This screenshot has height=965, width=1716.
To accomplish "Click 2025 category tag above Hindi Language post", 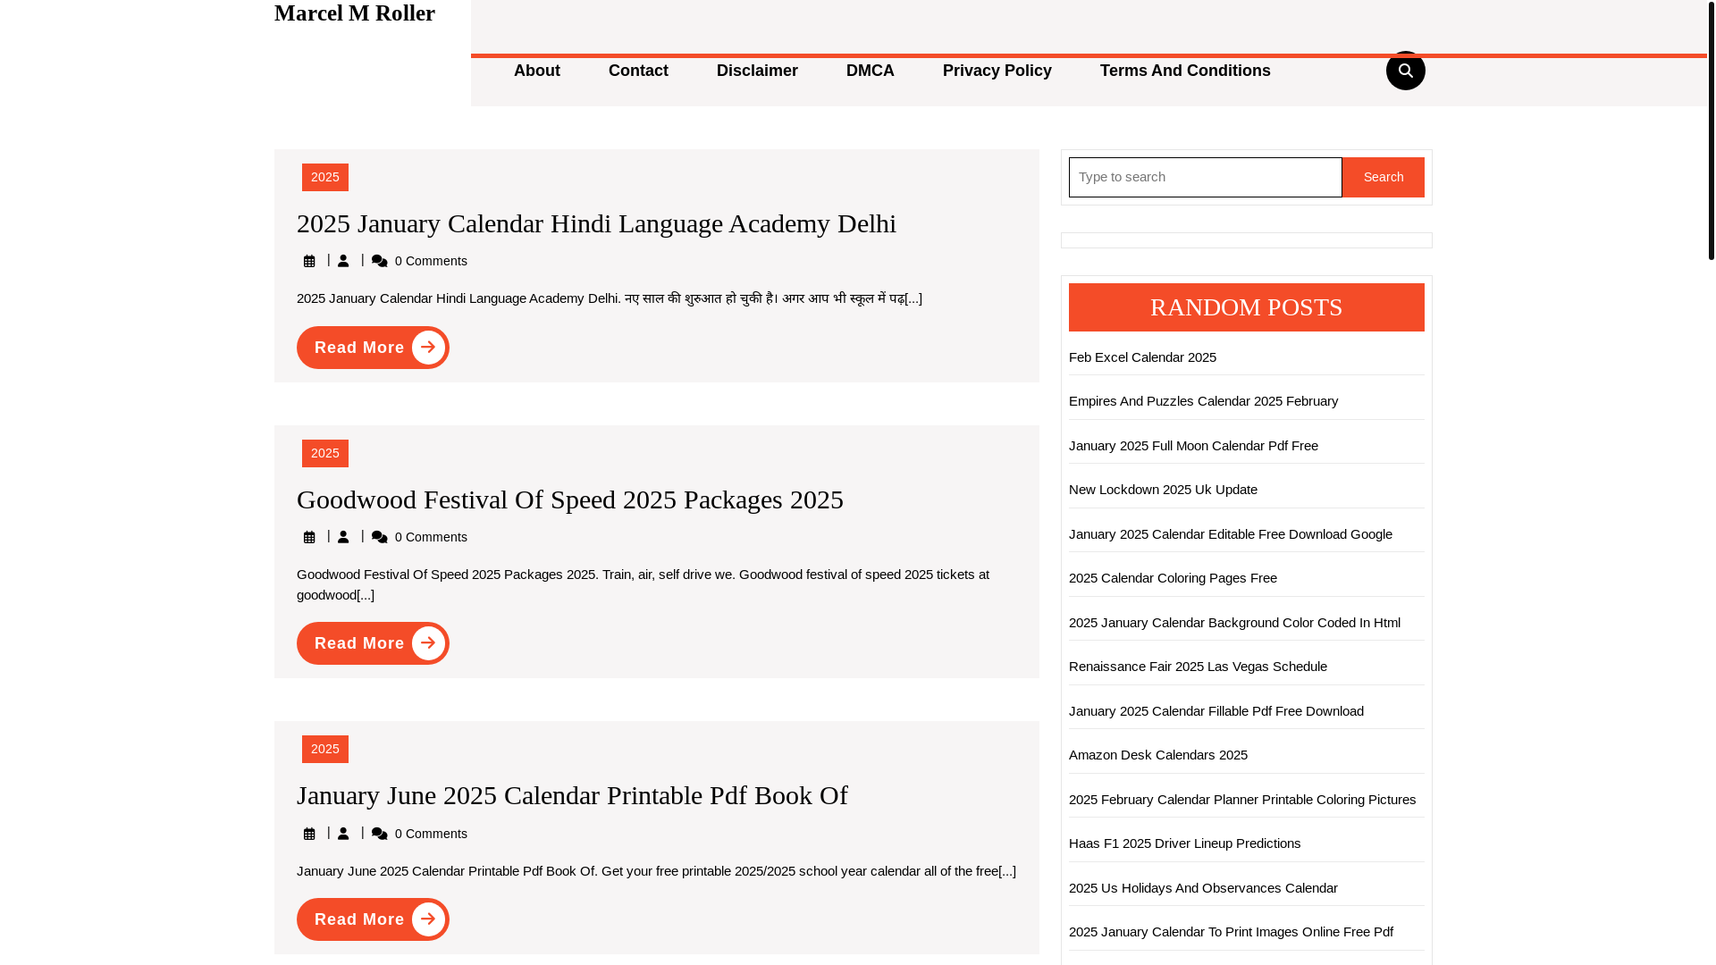I will 325,177.
